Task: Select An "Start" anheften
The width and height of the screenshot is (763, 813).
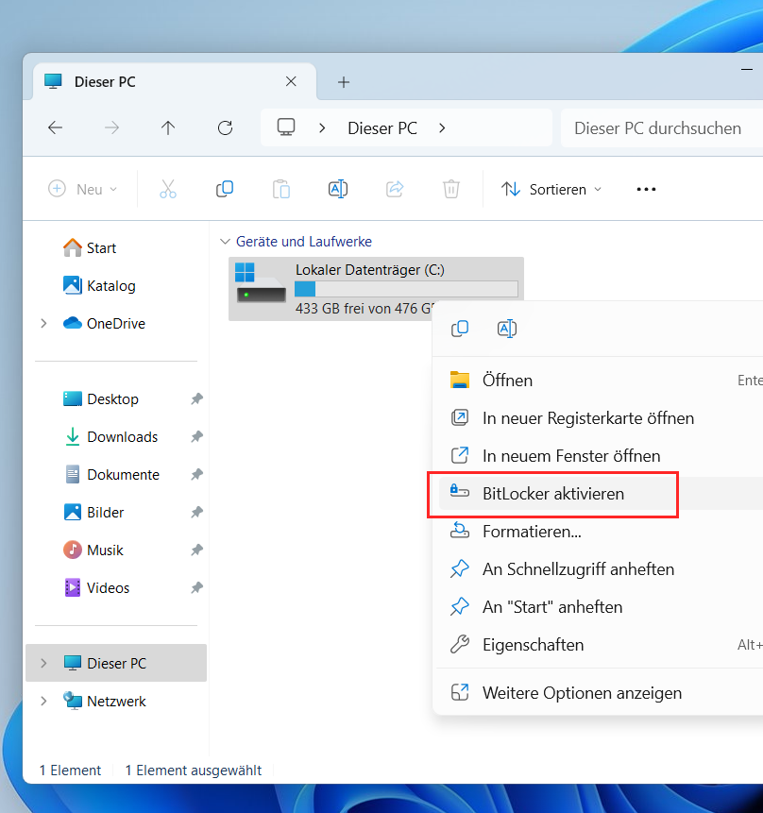Action: (x=601, y=606)
